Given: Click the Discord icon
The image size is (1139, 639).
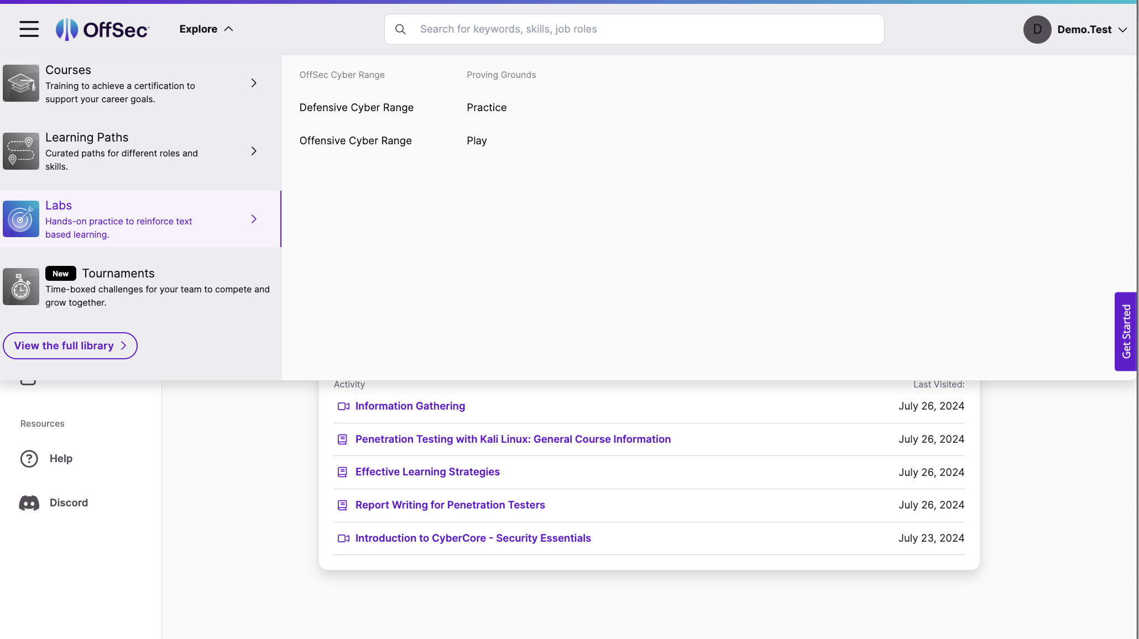Looking at the screenshot, I should coord(29,502).
